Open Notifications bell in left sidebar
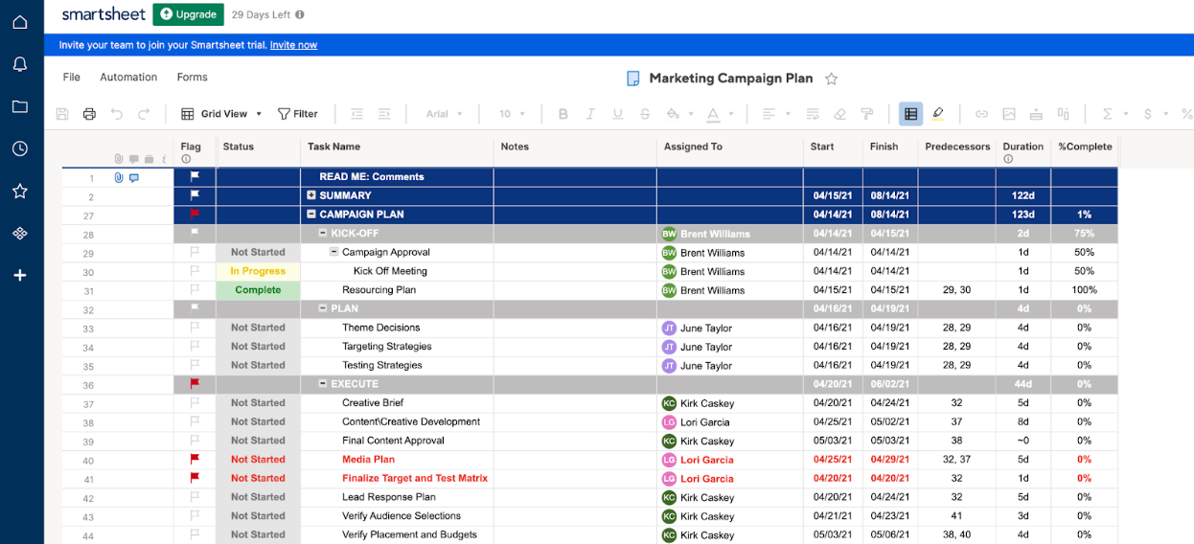 [19, 64]
